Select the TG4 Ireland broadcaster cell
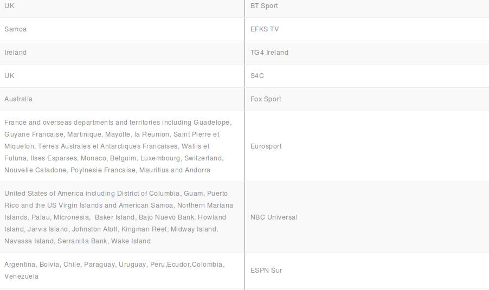 269,53
